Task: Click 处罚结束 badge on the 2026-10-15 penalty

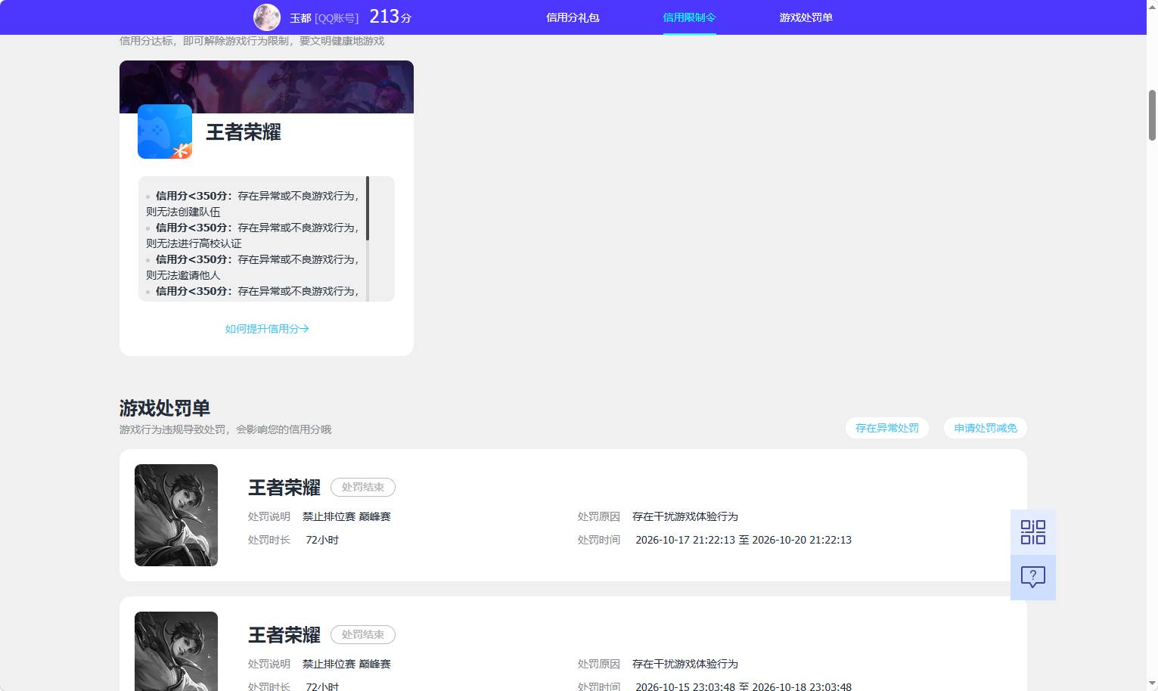Action: pyautogui.click(x=363, y=635)
